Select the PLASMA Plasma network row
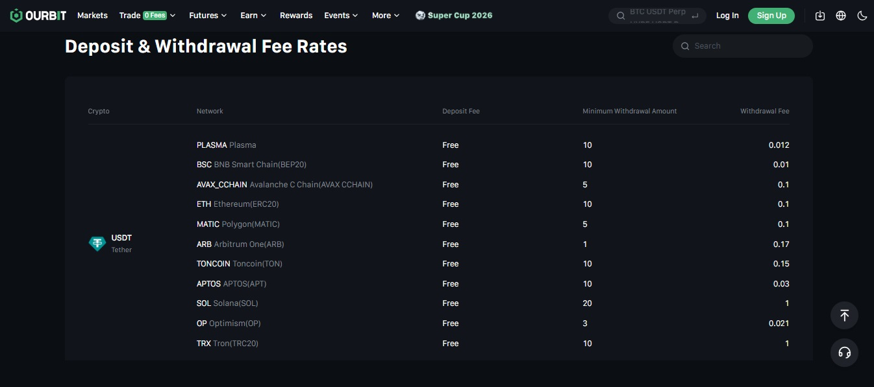The height and width of the screenshot is (387, 874). (x=227, y=145)
